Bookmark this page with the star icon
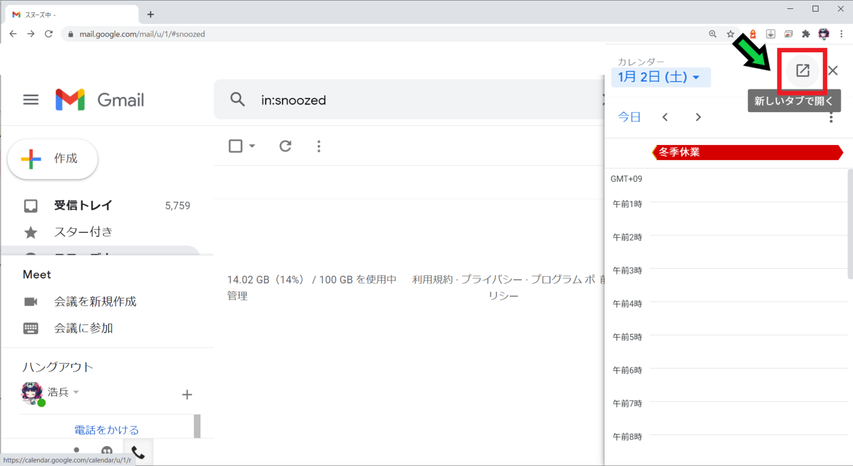Screen dimensions: 853x466 (730, 34)
